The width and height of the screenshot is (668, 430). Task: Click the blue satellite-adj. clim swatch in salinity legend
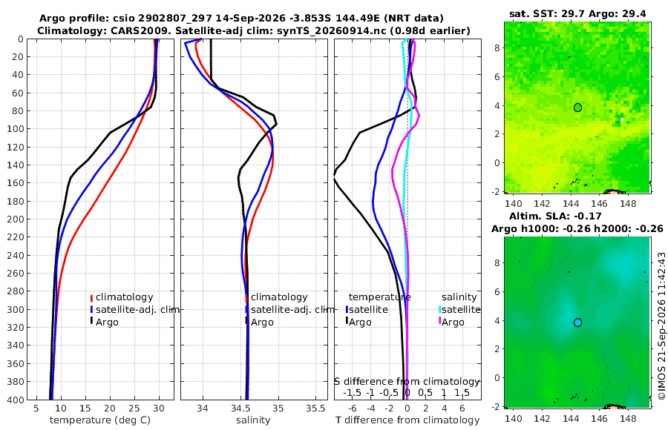[x=246, y=310]
